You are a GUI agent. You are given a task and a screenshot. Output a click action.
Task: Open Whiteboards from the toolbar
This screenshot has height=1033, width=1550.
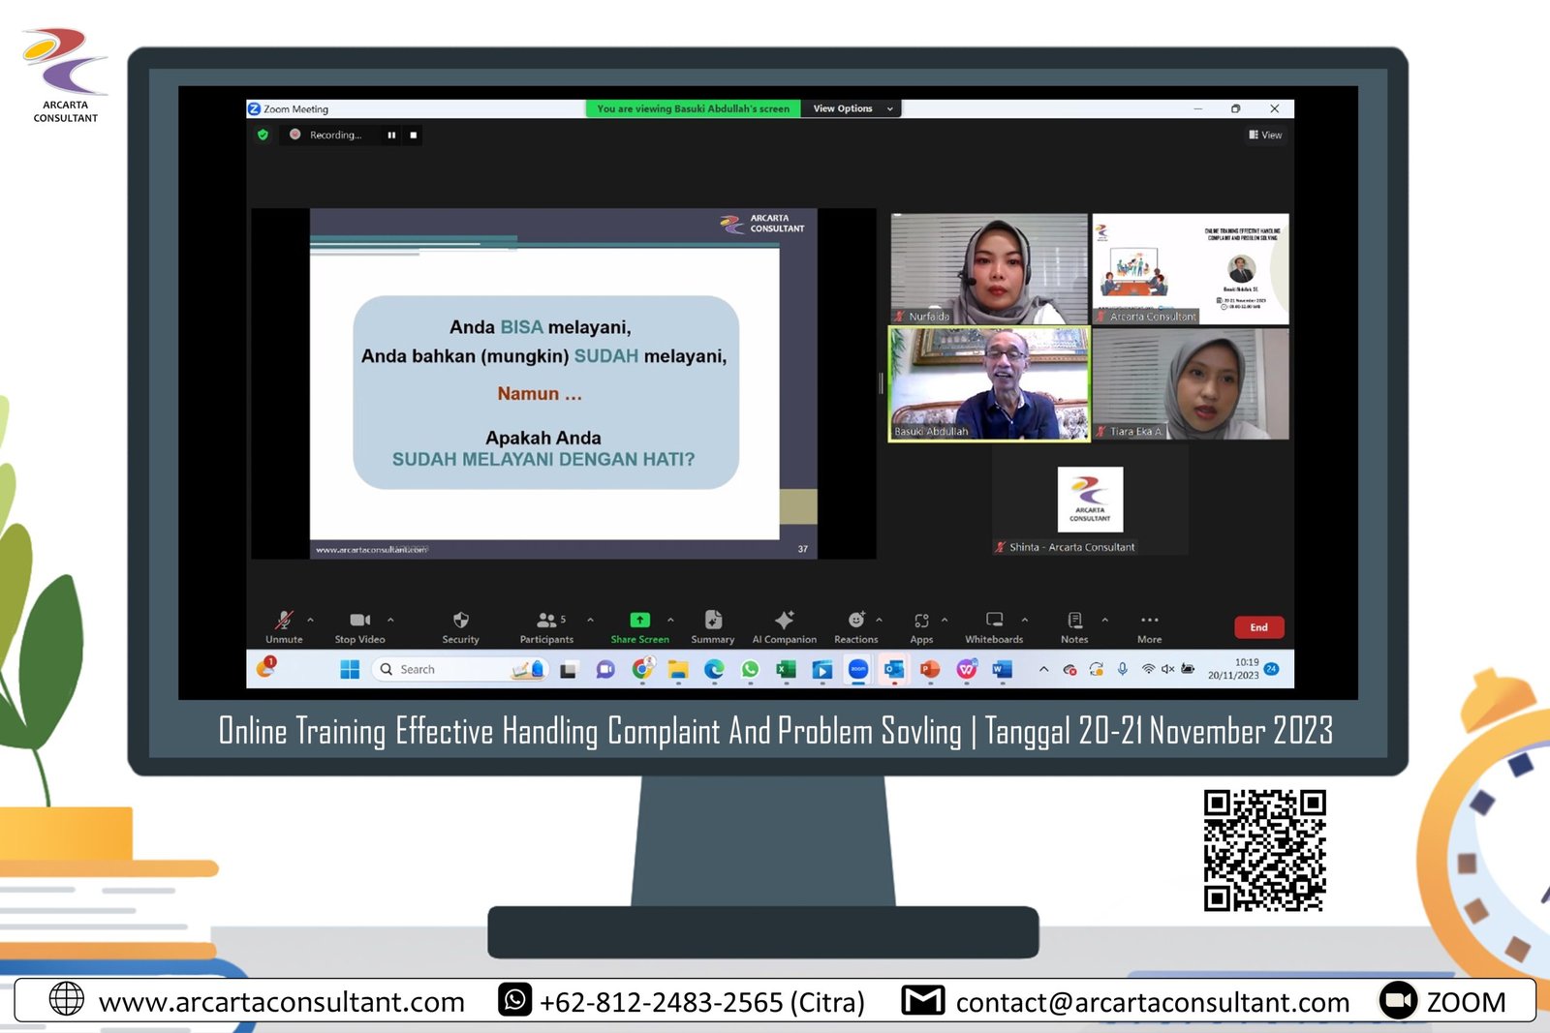coord(994,621)
